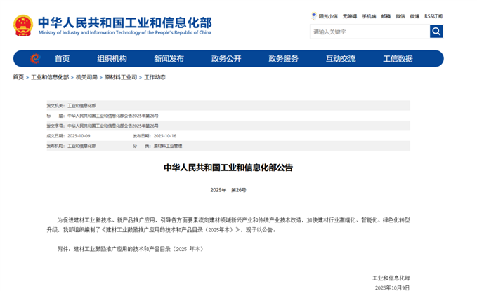Open the 微博 link at top
477x291 pixels.
pyautogui.click(x=414, y=15)
